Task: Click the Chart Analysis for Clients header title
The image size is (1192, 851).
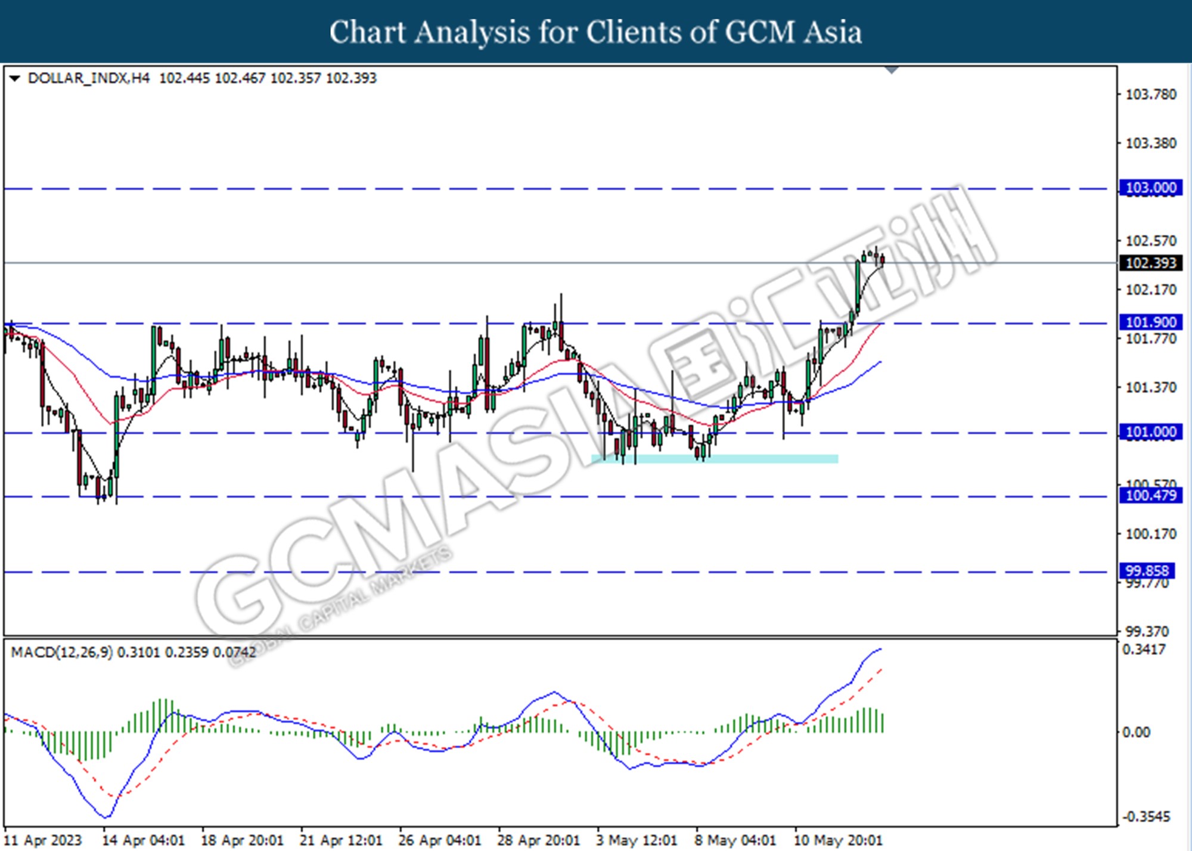Action: 596,32
